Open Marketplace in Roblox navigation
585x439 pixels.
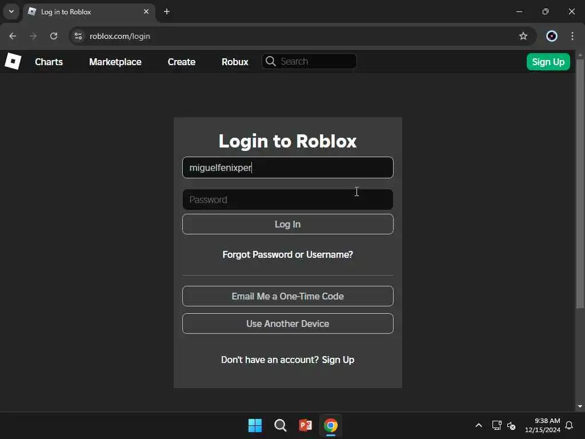click(115, 62)
